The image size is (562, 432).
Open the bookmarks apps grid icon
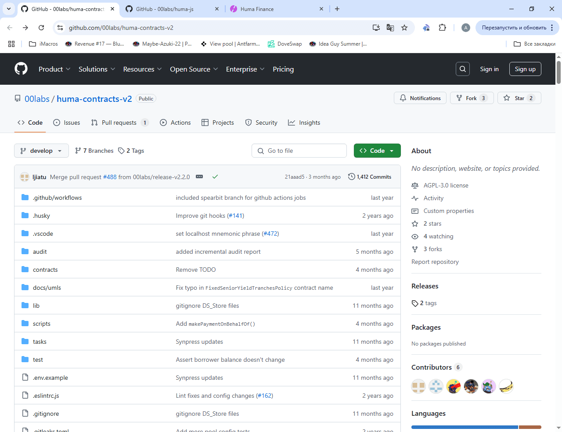(x=11, y=44)
